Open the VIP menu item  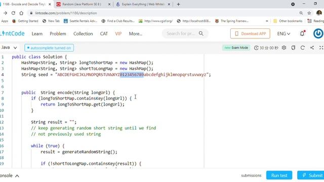click(118, 34)
